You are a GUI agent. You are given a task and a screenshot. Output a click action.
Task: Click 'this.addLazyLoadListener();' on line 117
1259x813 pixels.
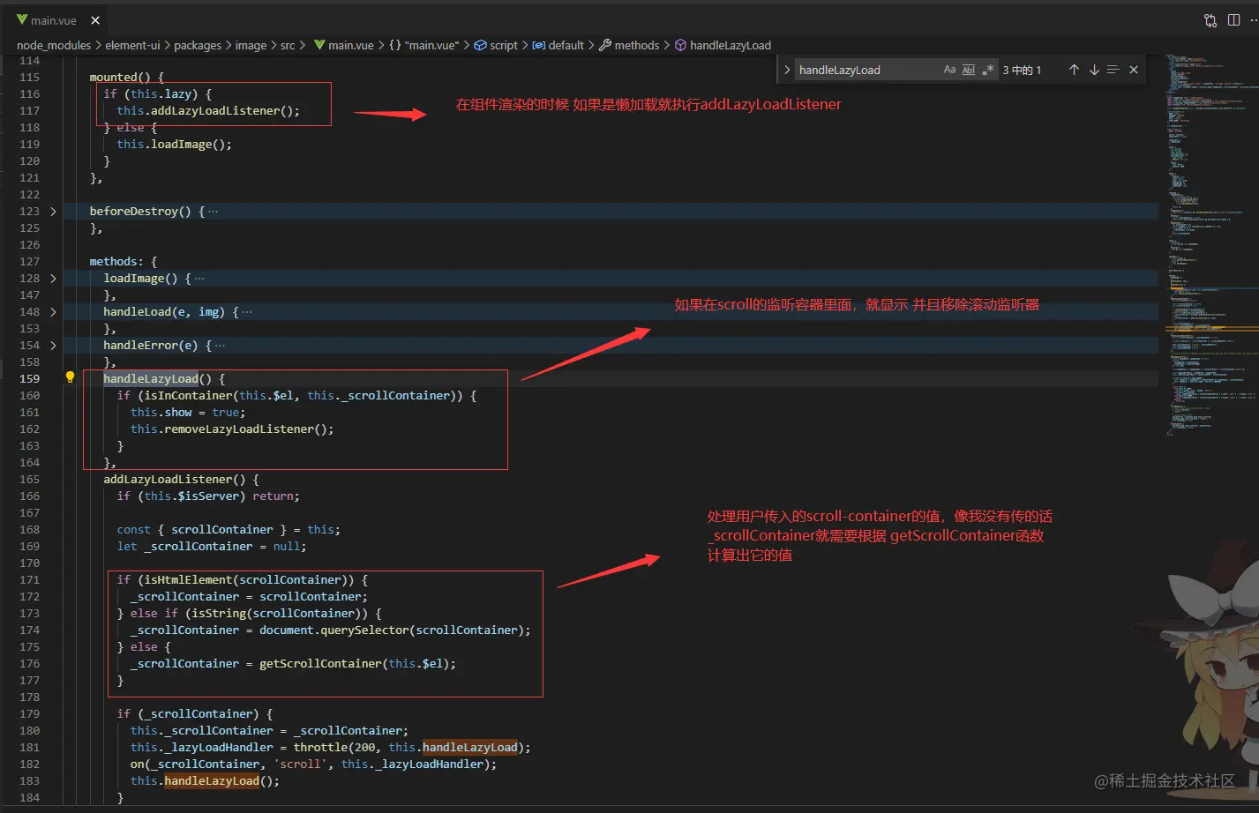[x=208, y=111]
